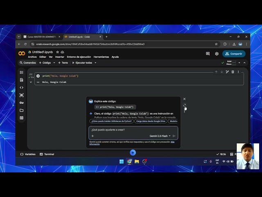This screenshot has height=197, width=262.
Task: Open the Terminal panel
Action: (47, 154)
